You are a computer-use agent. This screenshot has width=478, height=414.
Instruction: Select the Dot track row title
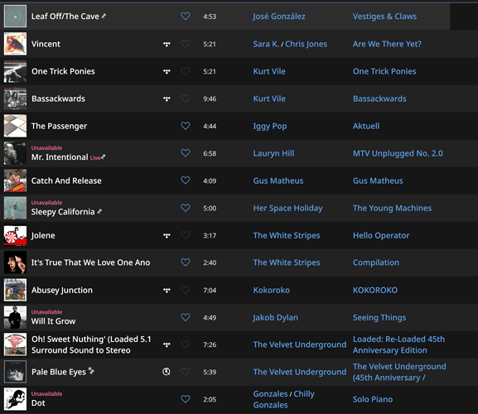[x=38, y=403]
